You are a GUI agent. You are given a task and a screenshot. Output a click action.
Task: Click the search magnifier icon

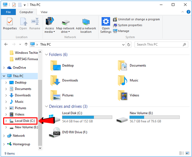[184, 45]
